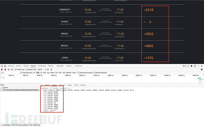Open the request Initiator tab
The image size is (204, 127).
[69, 85]
